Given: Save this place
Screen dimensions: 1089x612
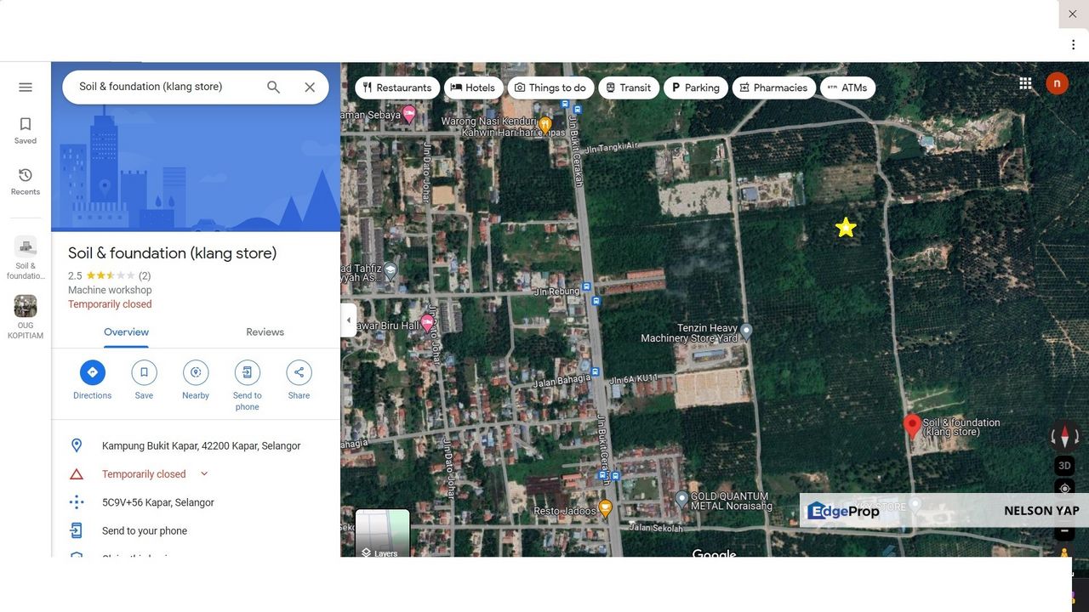Looking at the screenshot, I should (144, 380).
